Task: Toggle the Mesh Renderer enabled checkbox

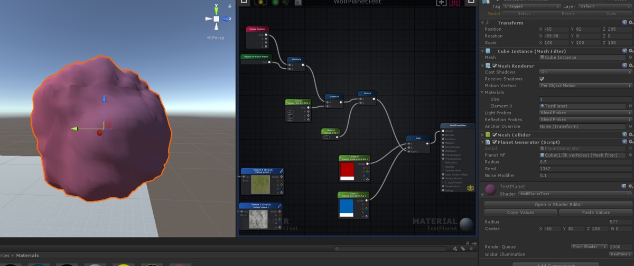Action: tap(495, 66)
